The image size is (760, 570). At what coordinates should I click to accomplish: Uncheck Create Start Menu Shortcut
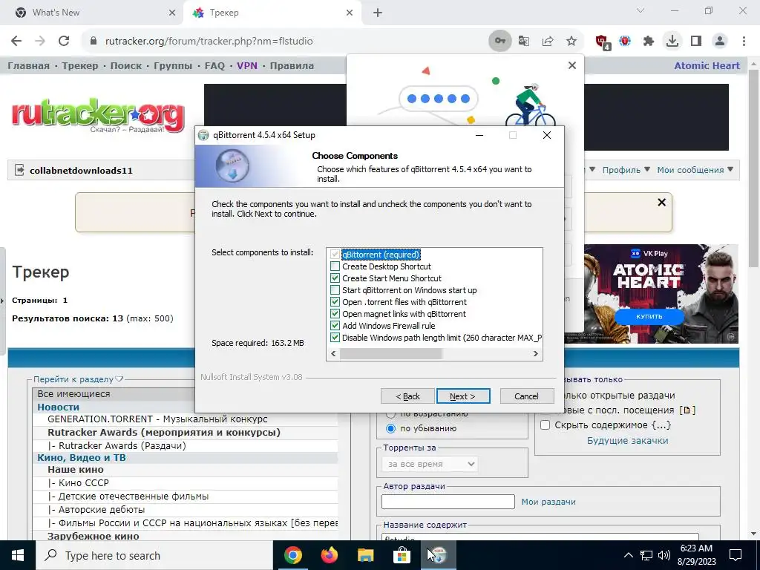[x=335, y=278]
